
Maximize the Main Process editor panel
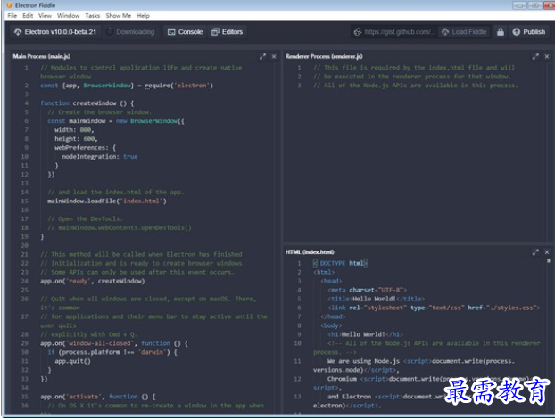tap(262, 56)
